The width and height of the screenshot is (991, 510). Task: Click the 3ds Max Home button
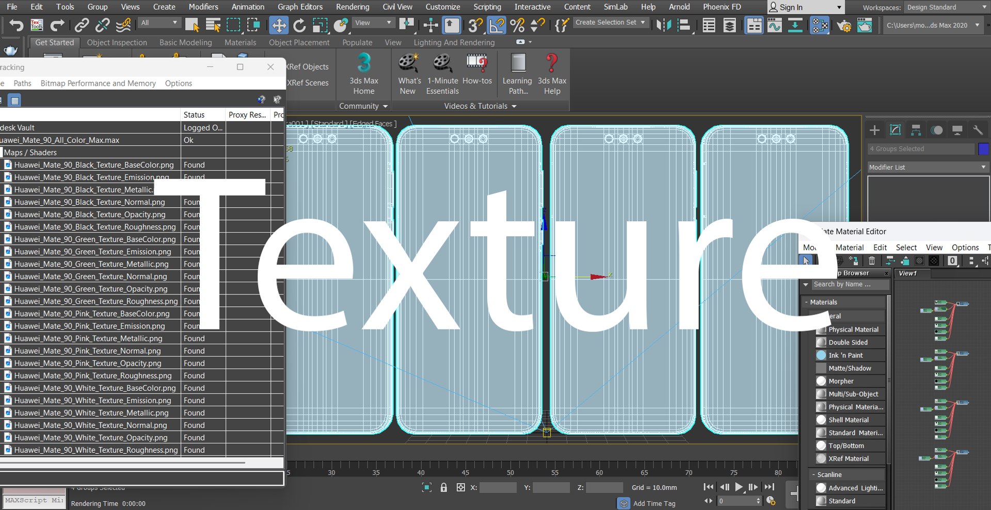click(x=364, y=74)
